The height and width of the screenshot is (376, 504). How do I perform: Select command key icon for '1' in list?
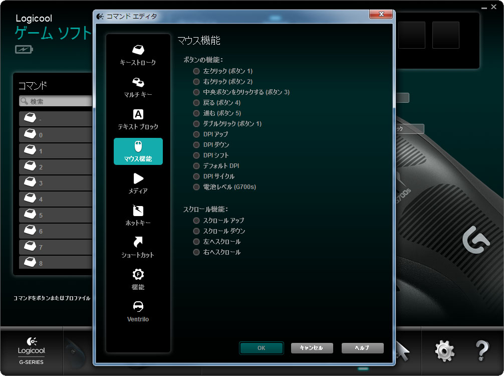[x=30, y=149]
